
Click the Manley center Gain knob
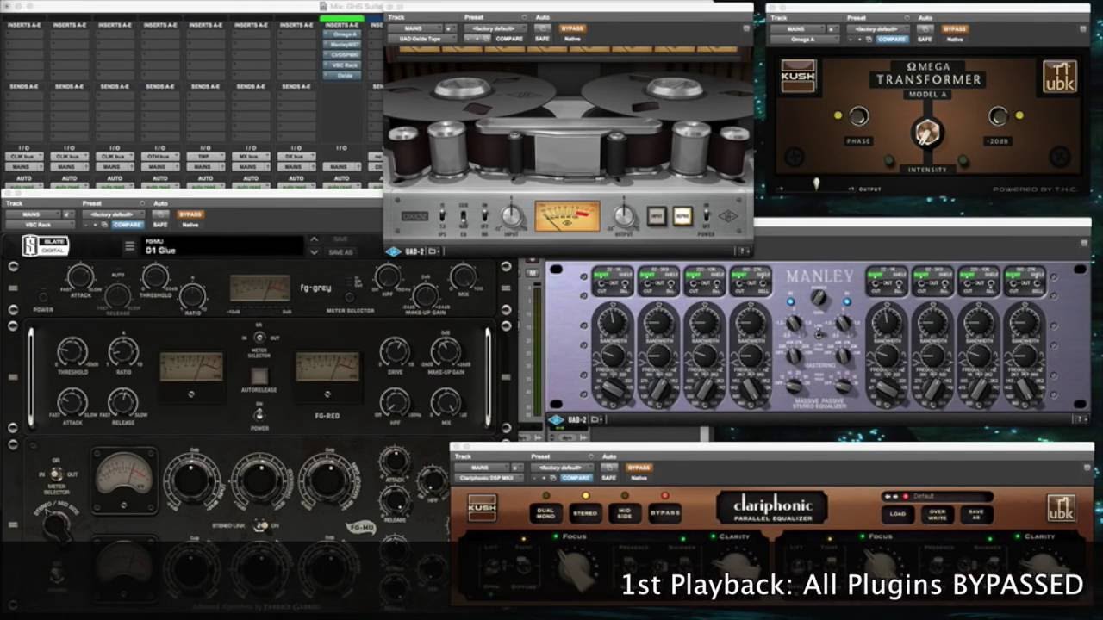pyautogui.click(x=818, y=298)
